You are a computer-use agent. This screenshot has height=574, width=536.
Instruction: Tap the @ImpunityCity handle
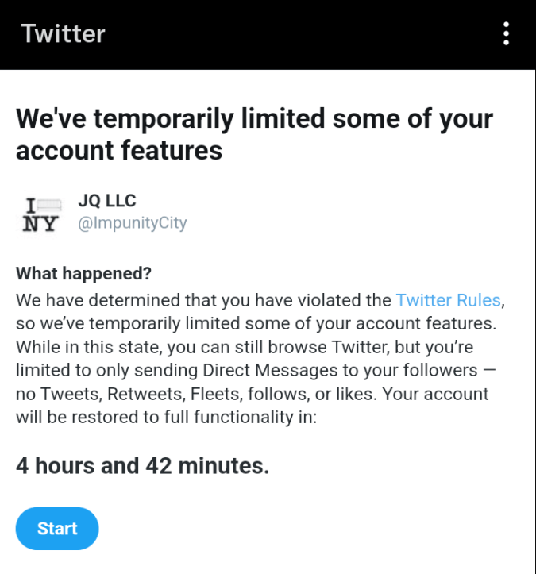pos(132,223)
